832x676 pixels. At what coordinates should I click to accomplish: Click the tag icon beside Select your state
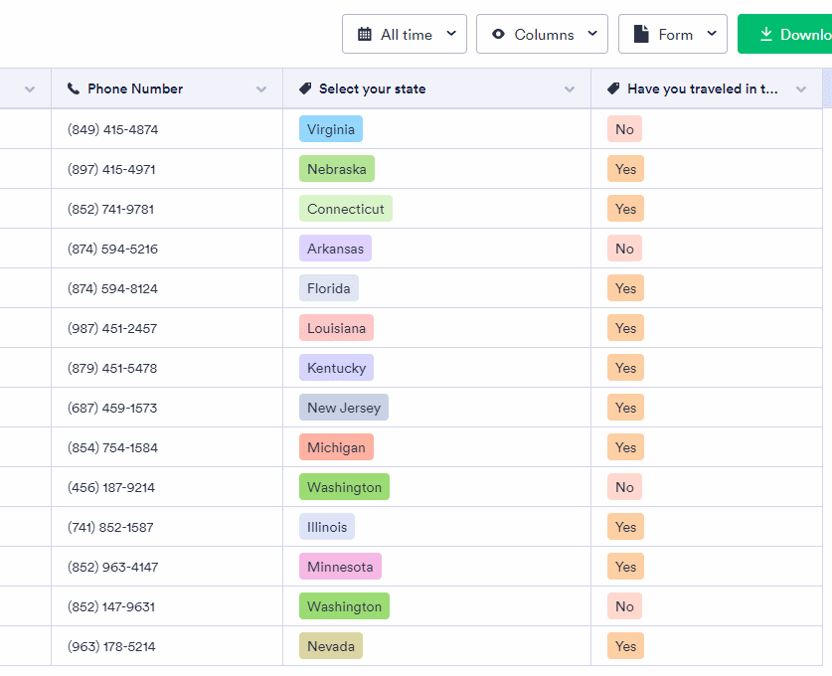click(305, 89)
